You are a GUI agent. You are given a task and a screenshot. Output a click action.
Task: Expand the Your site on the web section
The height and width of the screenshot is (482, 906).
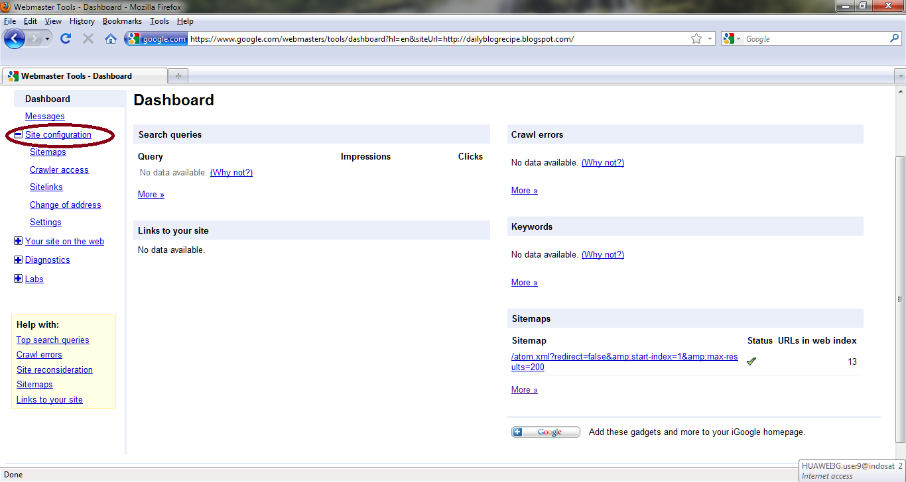19,241
